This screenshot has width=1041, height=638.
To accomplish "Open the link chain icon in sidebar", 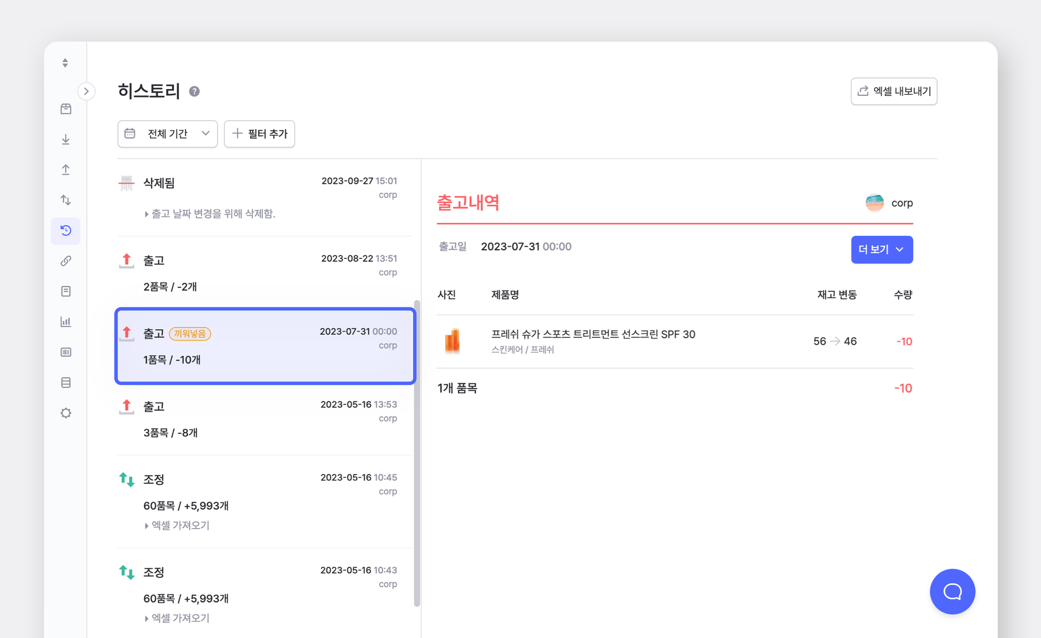I will (66, 261).
